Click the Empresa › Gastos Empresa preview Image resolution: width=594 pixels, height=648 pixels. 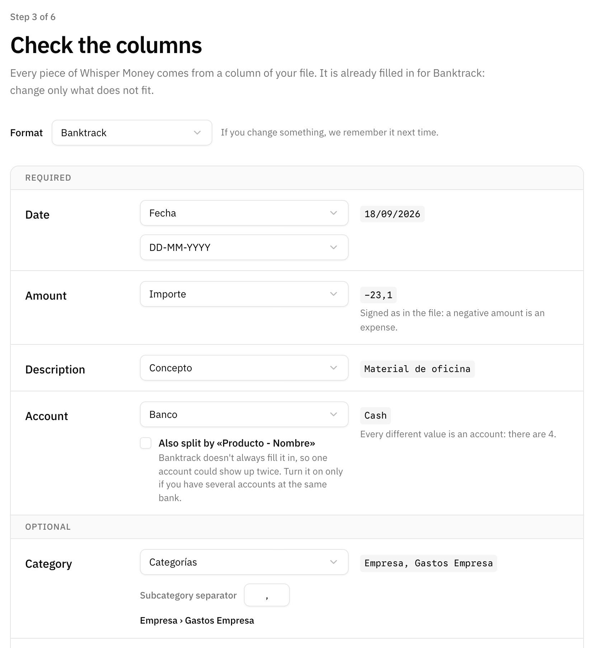coord(197,620)
